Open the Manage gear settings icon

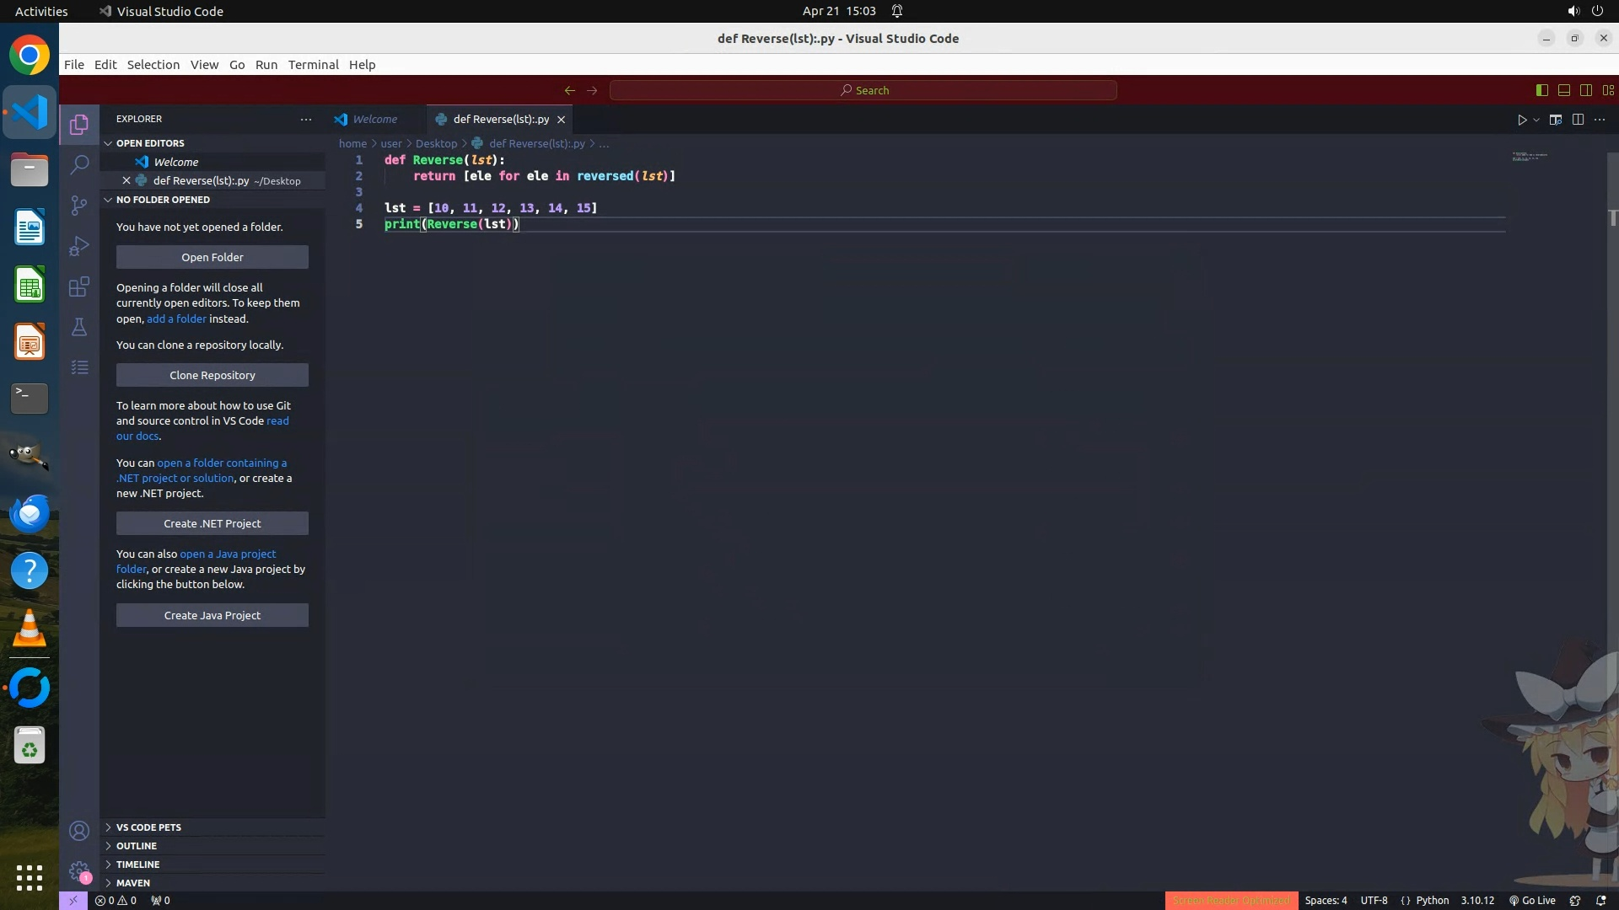[79, 871]
